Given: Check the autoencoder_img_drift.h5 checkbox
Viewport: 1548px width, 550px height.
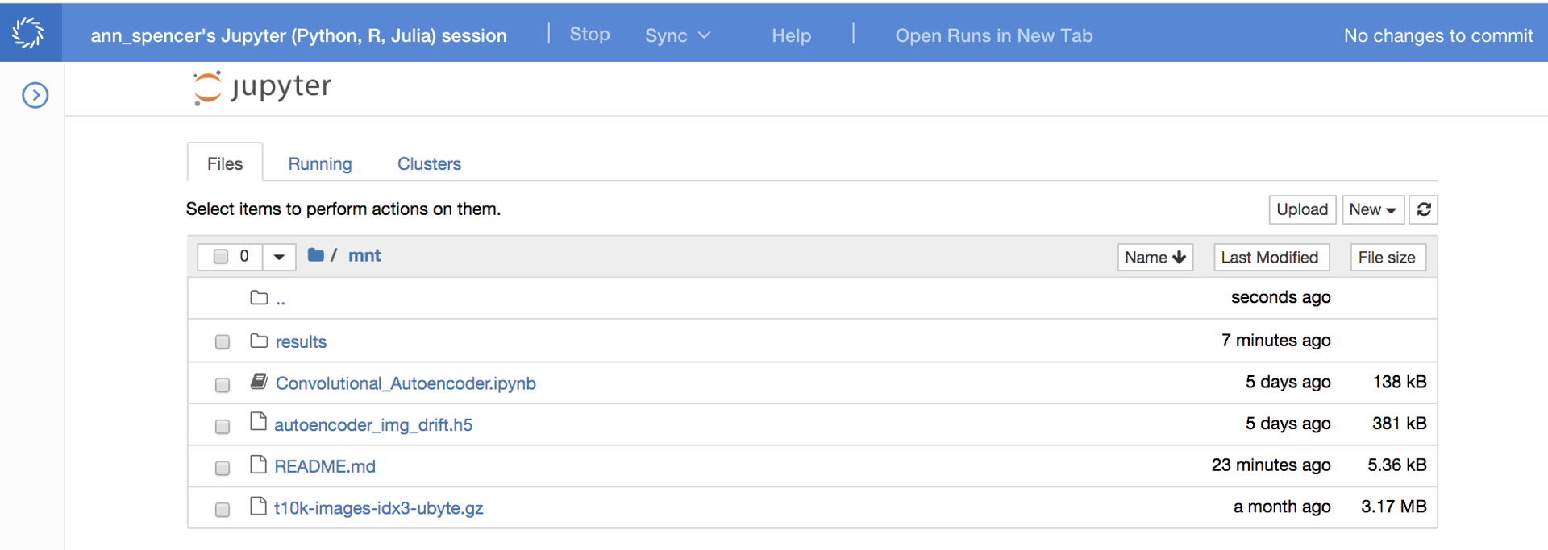Looking at the screenshot, I should 223,427.
